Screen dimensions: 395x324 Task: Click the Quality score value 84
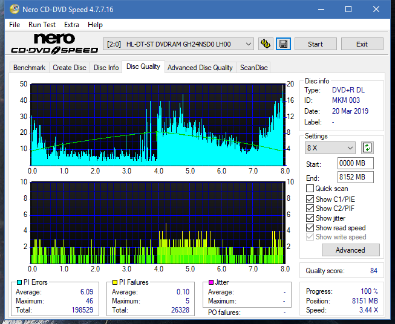(374, 271)
